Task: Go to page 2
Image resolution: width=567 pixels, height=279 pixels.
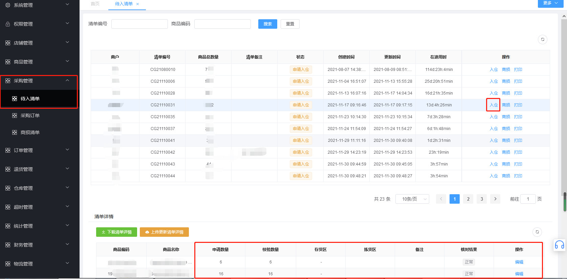Action: tap(468, 199)
